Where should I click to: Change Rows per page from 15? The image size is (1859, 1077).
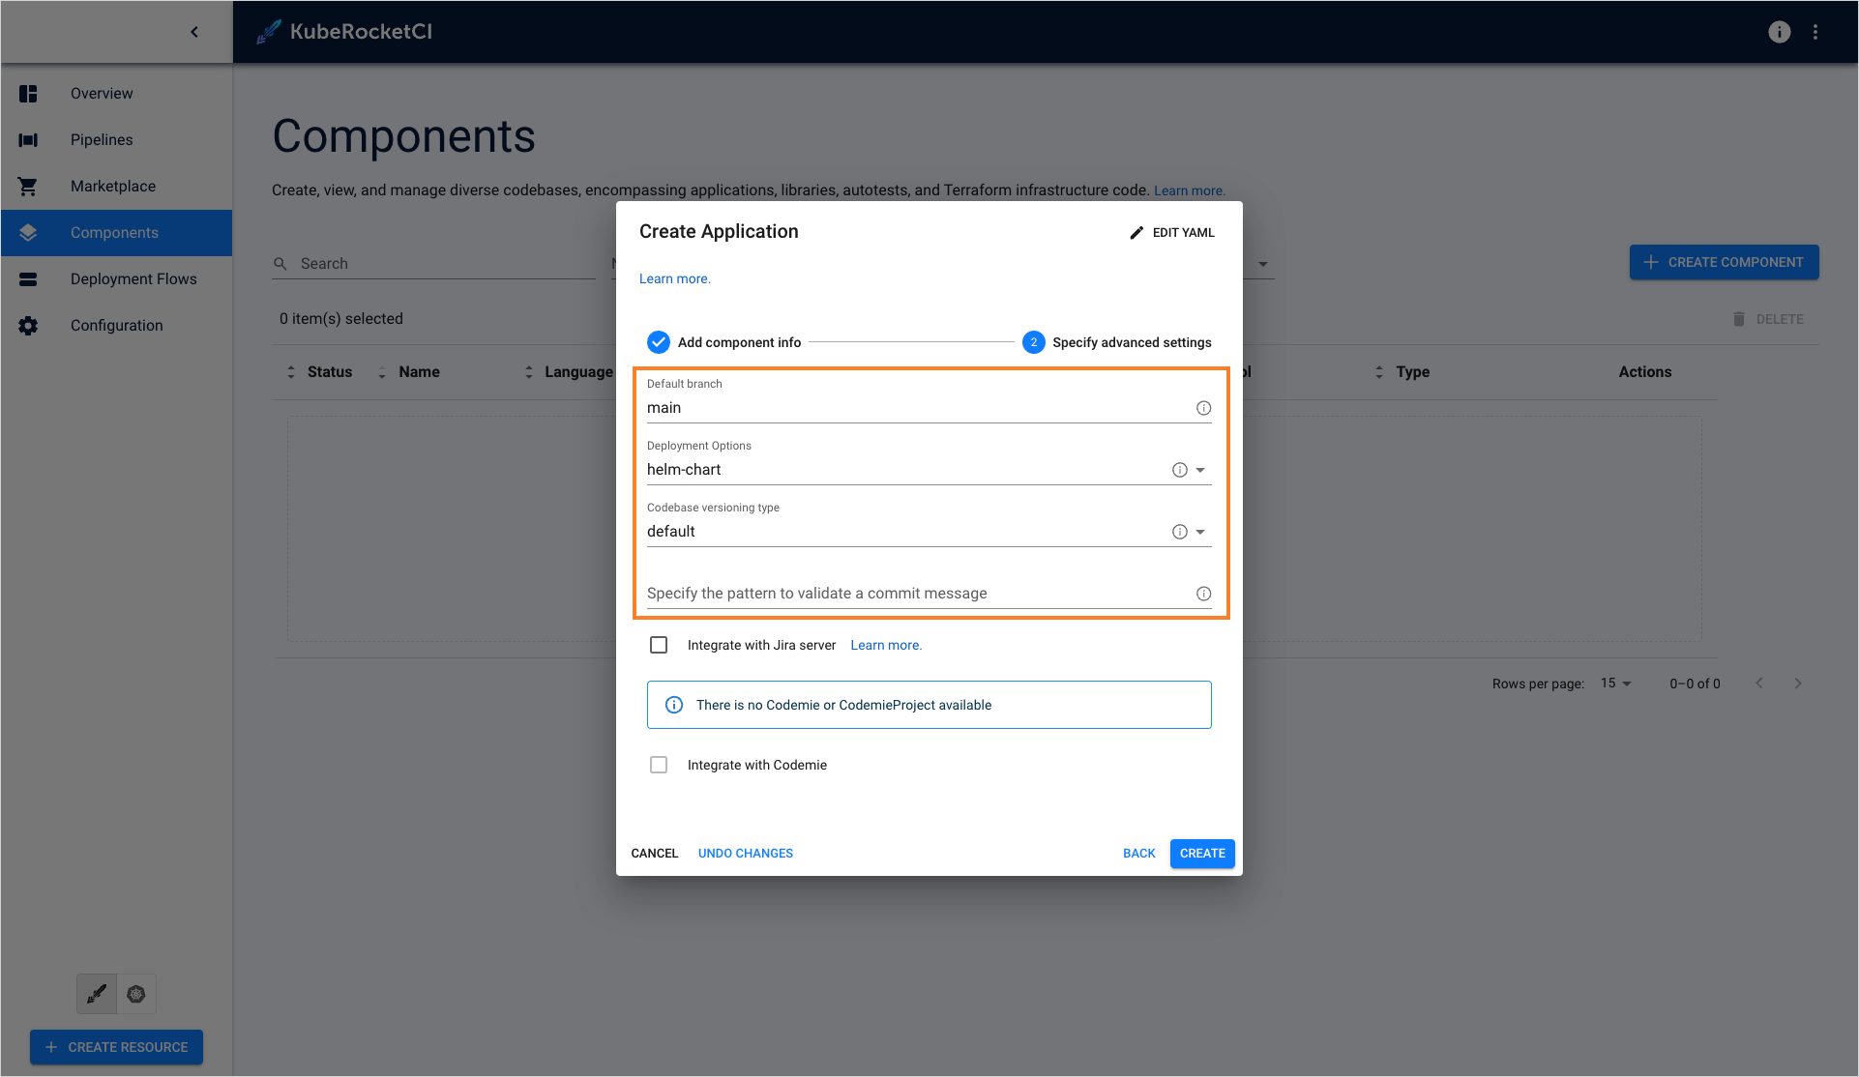1614,683
